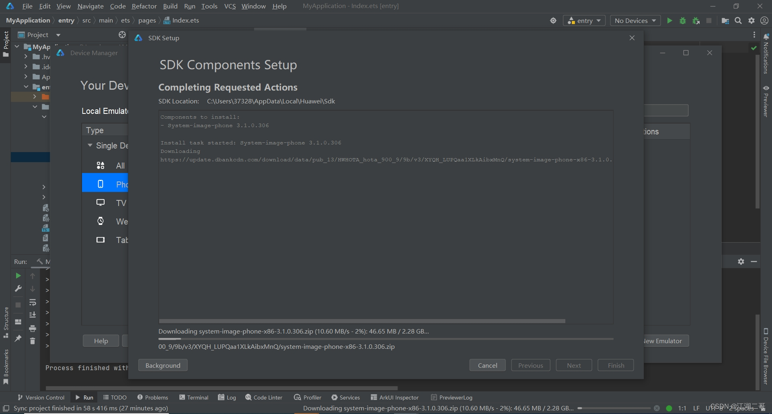Viewport: 772px width, 414px height.
Task: Hide the Run panel with minus icon
Action: pos(754,262)
